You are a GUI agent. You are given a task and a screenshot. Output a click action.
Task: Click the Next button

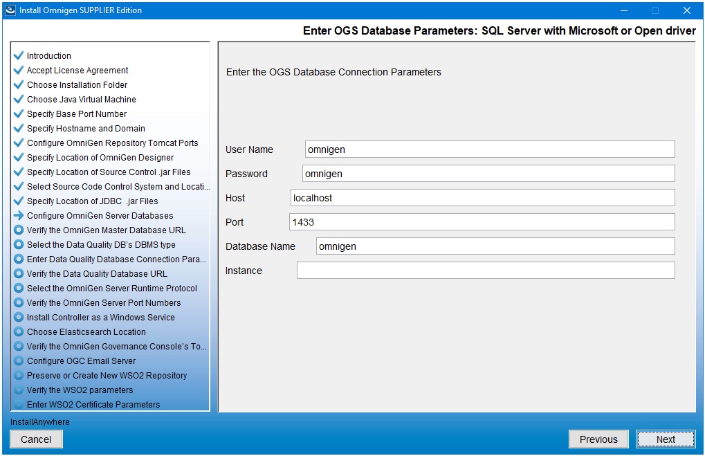[x=666, y=439]
